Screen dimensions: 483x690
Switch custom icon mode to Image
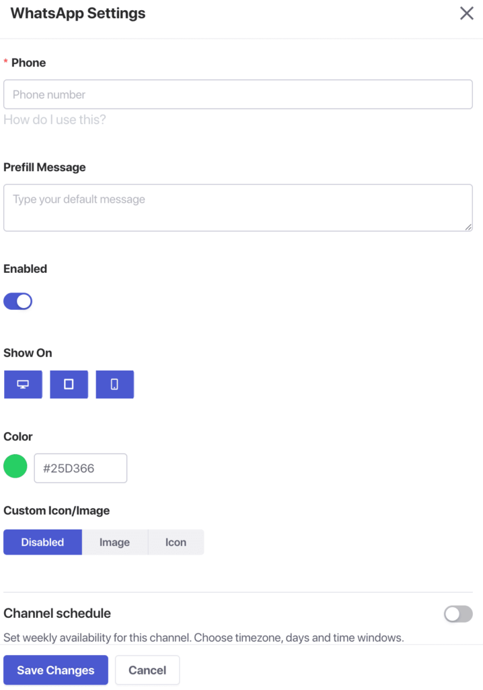click(x=114, y=542)
